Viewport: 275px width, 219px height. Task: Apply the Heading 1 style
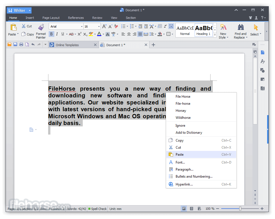tap(203, 30)
